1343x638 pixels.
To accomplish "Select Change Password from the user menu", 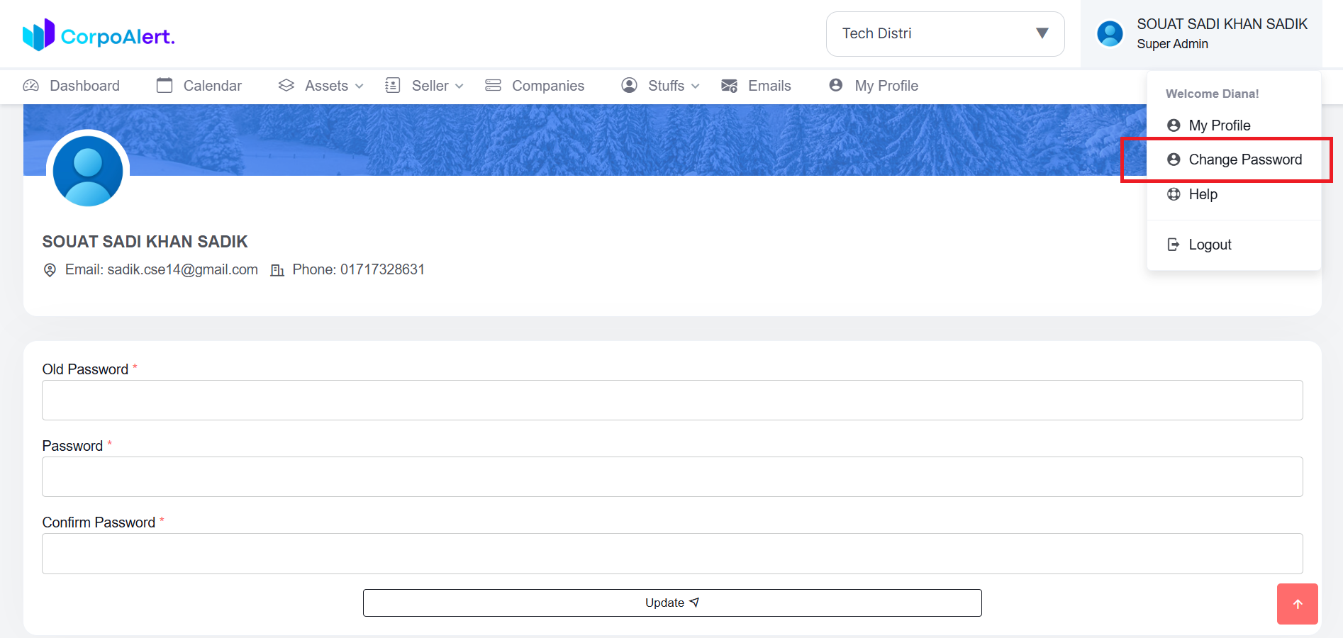I will tap(1245, 159).
